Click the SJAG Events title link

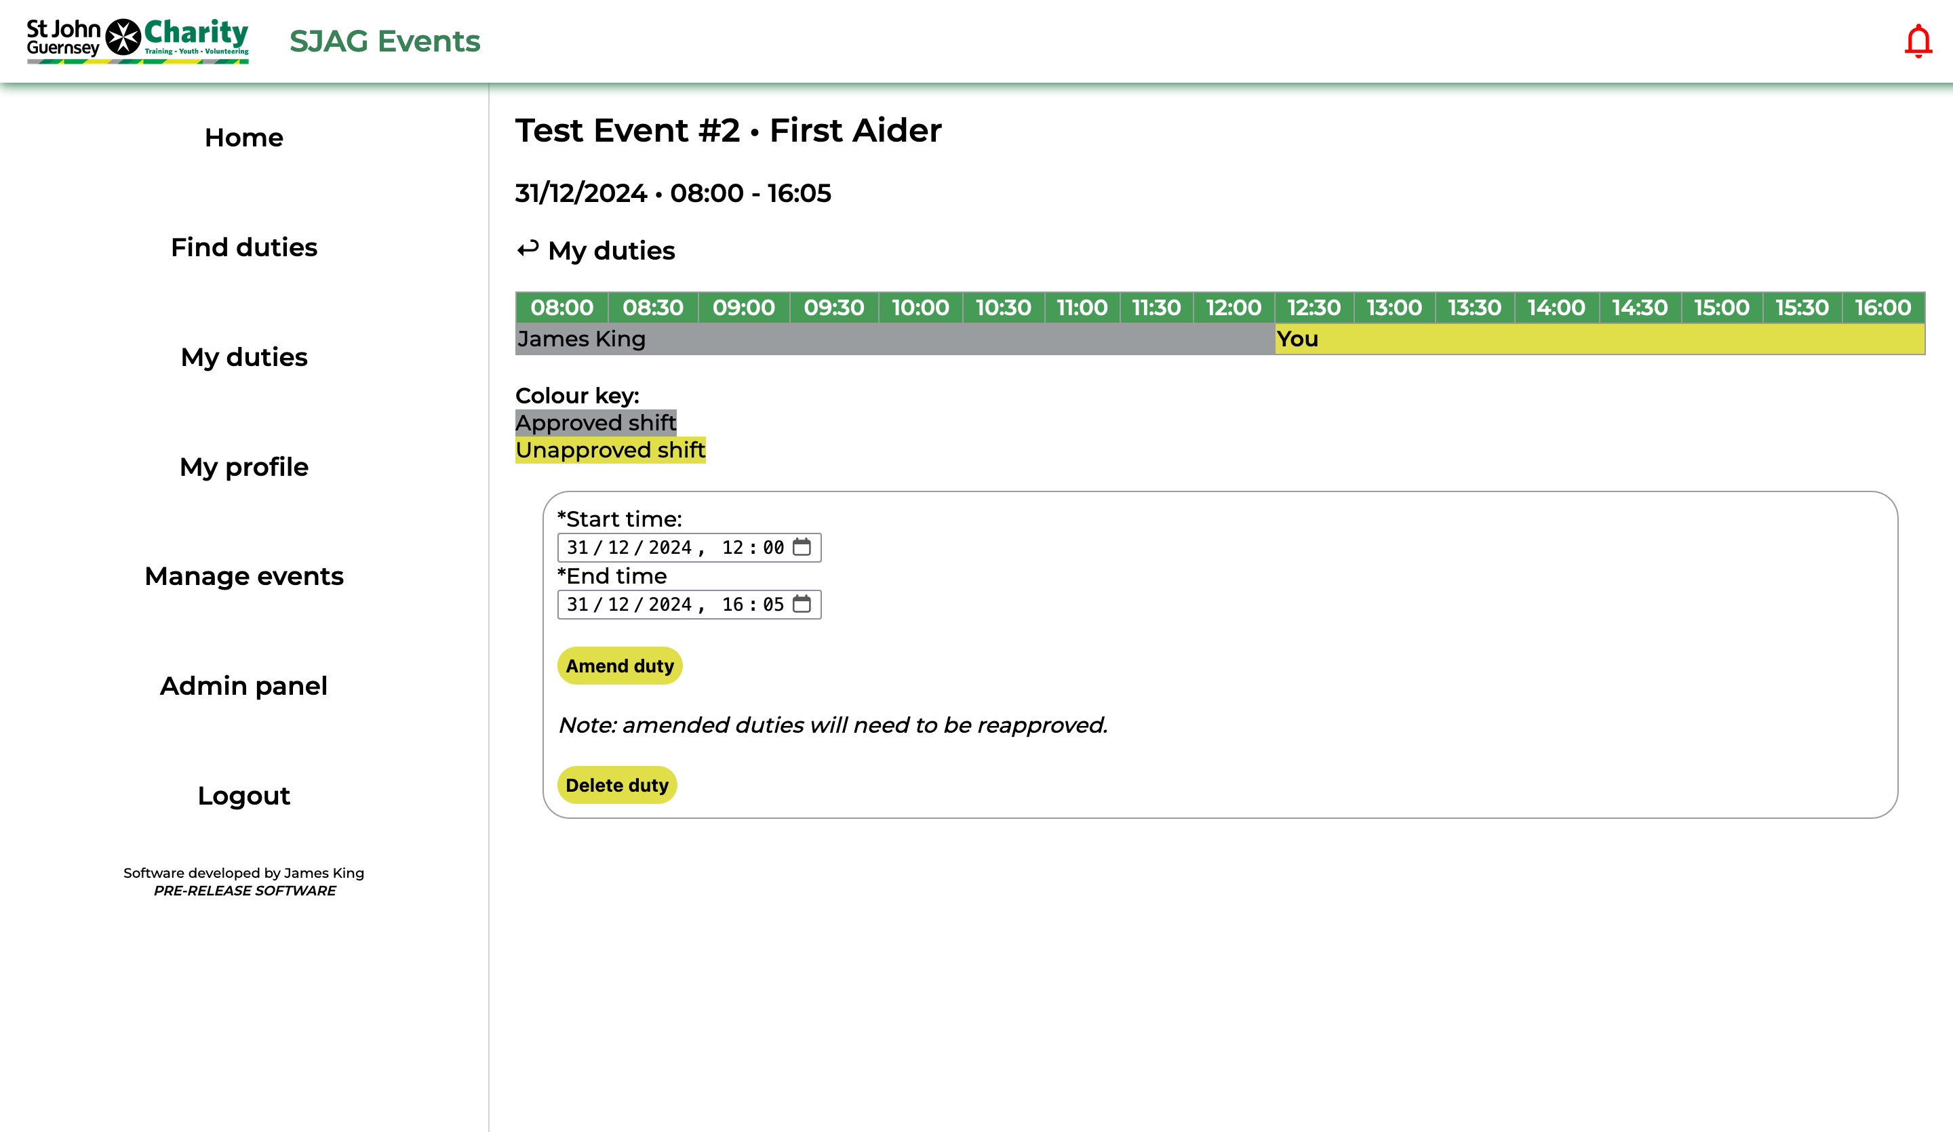(x=384, y=41)
